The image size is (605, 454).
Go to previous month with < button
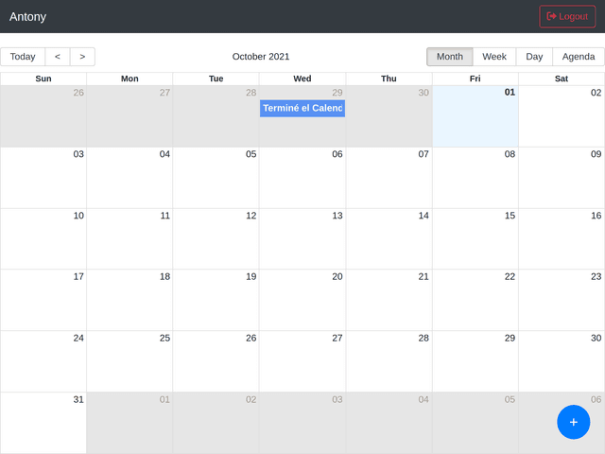coord(58,57)
